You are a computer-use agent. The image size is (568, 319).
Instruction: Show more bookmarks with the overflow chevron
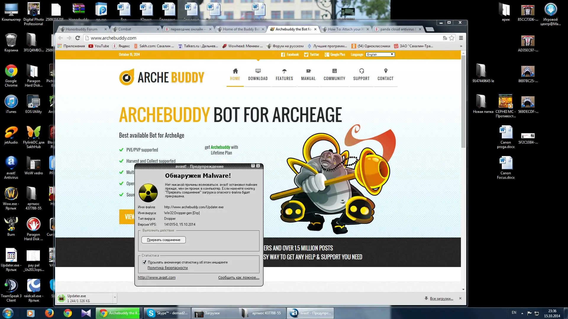pos(461,46)
